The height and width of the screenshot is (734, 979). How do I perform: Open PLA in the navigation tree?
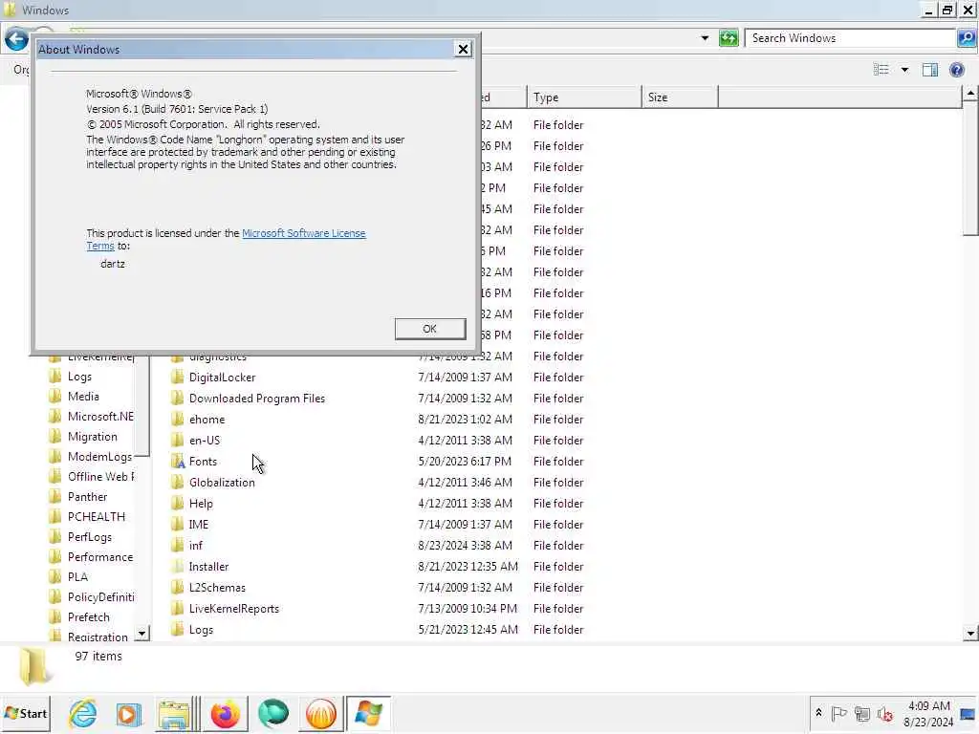coord(77,576)
